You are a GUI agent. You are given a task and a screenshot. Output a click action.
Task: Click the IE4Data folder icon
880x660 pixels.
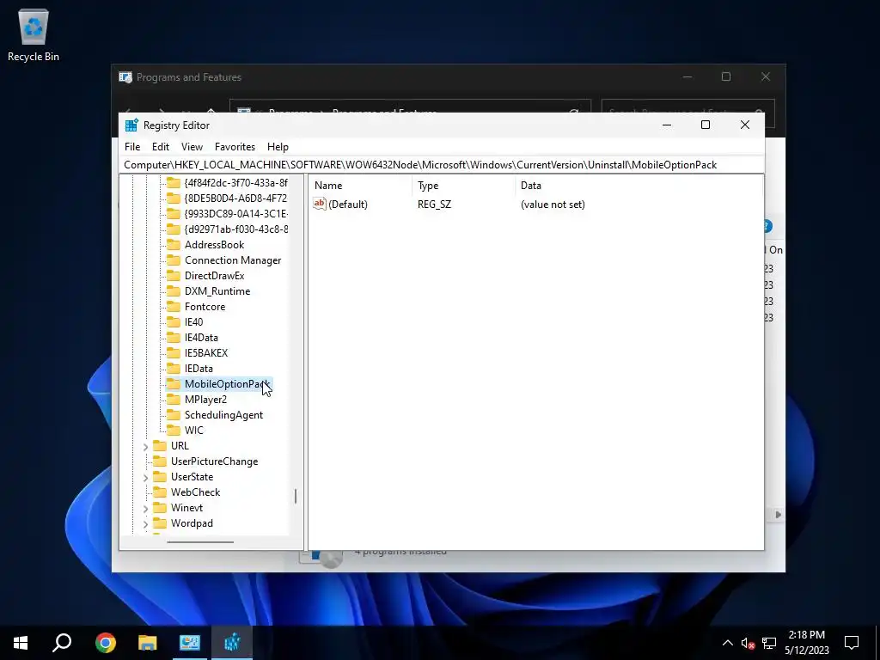174,337
